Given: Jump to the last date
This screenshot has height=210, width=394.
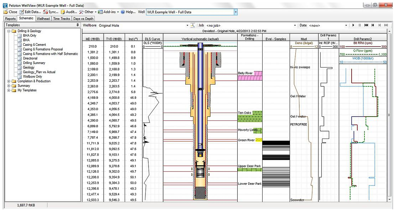Looking at the screenshot, I should pyautogui.click(x=386, y=25).
